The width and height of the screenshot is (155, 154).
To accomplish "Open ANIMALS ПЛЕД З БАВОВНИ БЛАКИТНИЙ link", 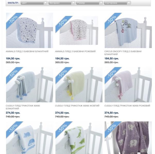I will [27, 51].
